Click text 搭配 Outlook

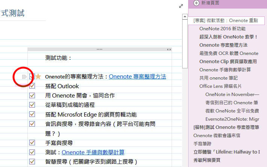pyautogui.click(x=62, y=86)
